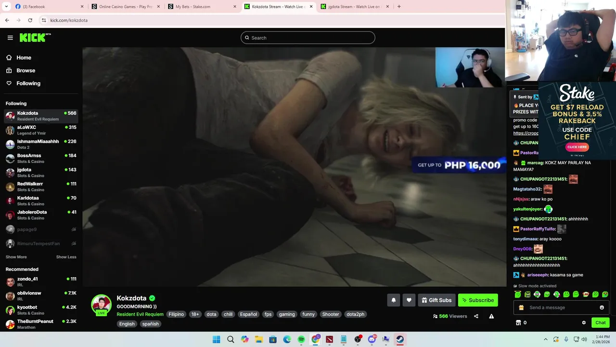Viewport: 616px width, 347px height.
Task: Click the yakultenjoyer username in chat
Action: 527,209
